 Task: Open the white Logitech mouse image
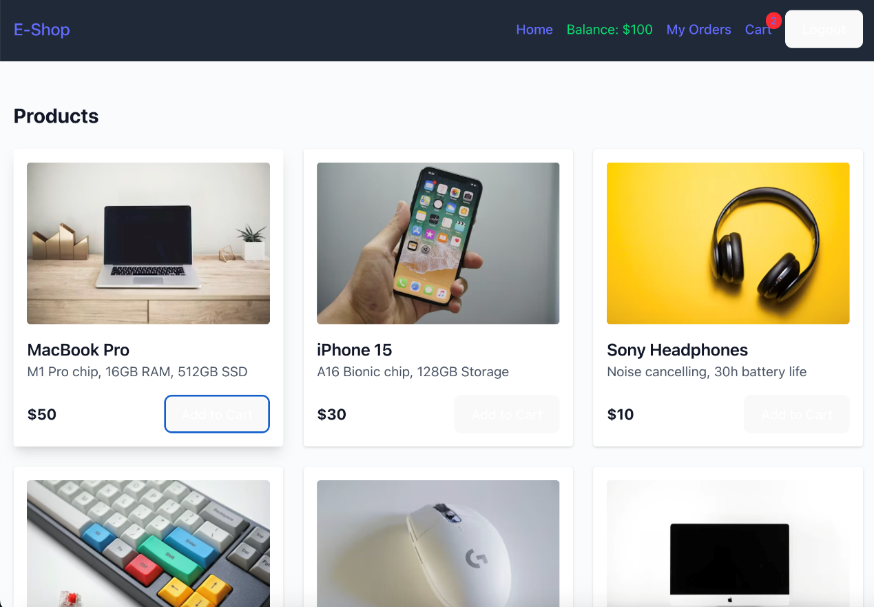point(438,544)
